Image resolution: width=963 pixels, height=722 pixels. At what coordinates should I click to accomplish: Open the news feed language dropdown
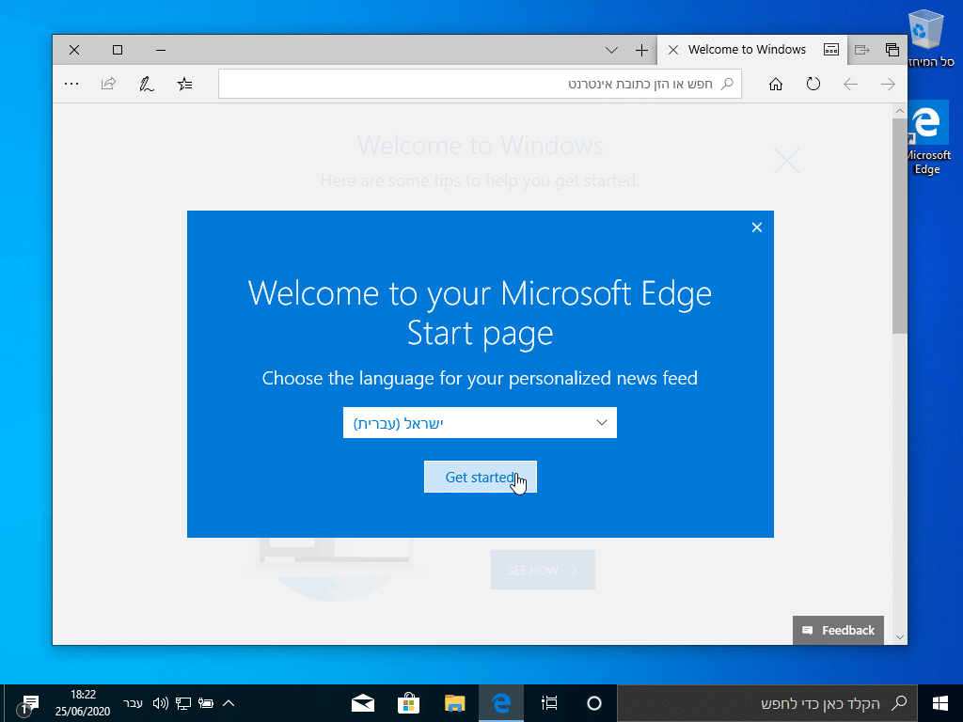[480, 423]
